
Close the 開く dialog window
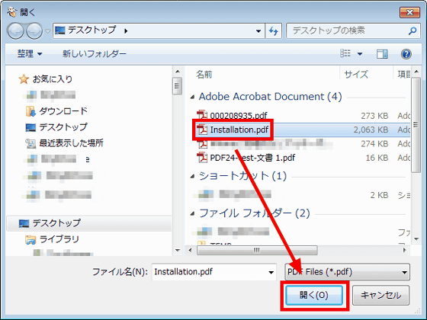pos(409,12)
